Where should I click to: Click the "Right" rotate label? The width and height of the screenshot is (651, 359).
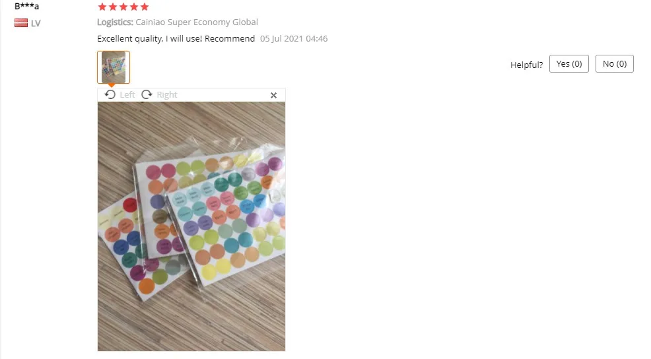tap(167, 94)
